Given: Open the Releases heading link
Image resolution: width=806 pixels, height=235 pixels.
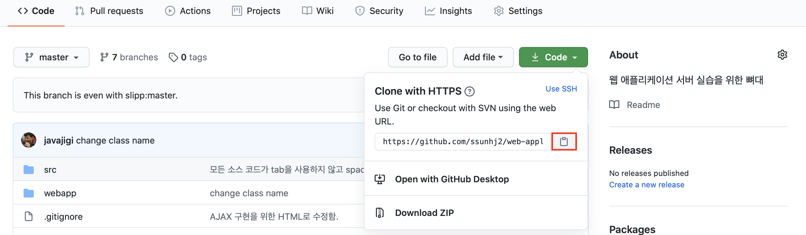Looking at the screenshot, I should click(x=630, y=150).
